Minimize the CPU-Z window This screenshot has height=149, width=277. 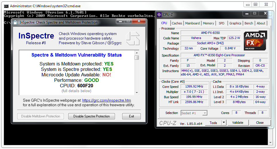click(x=247, y=13)
